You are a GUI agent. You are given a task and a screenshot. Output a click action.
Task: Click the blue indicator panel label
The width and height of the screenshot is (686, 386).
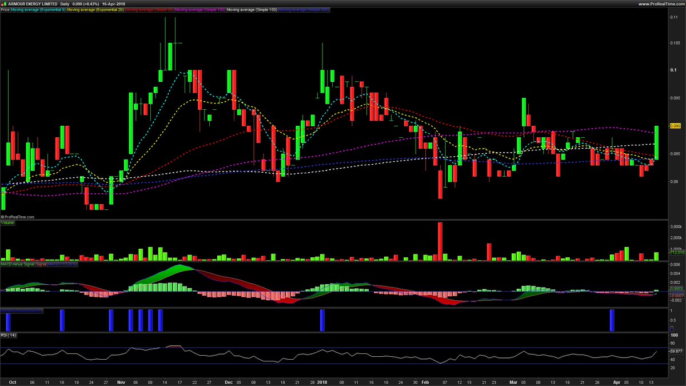pyautogui.click(x=21, y=310)
